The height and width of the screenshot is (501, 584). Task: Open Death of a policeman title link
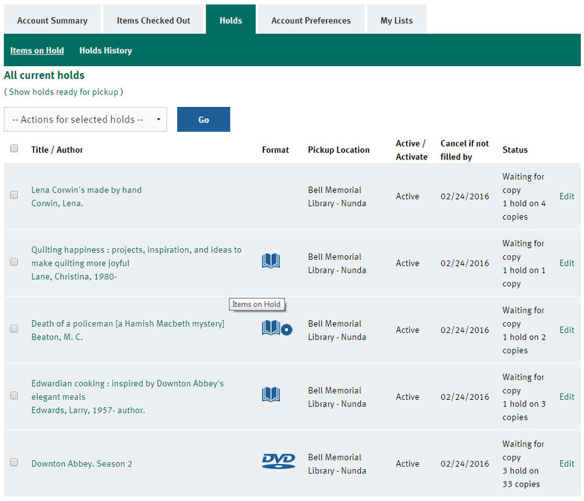[128, 323]
